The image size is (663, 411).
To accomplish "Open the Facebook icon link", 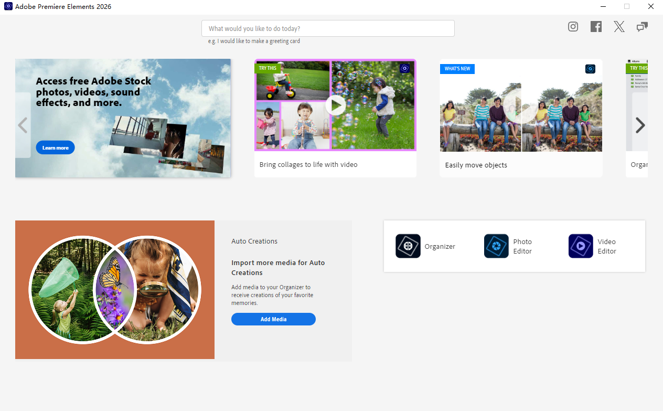I will (596, 27).
